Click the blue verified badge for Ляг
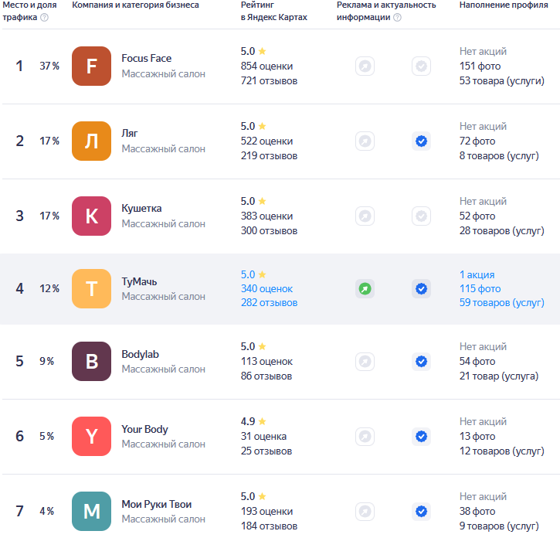 click(x=421, y=141)
